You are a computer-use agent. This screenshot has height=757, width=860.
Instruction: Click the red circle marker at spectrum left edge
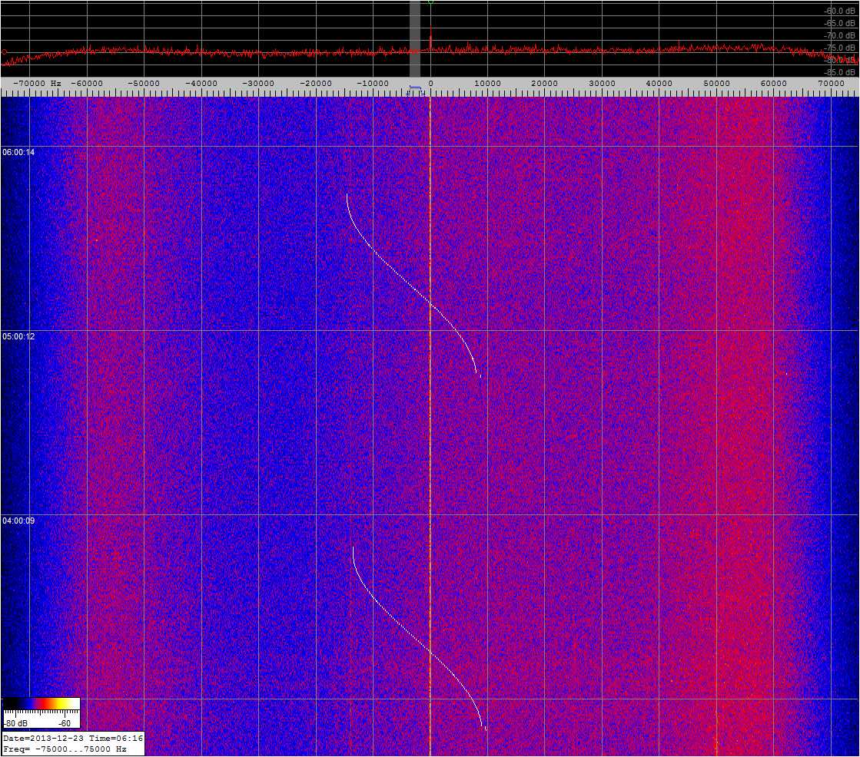click(4, 52)
